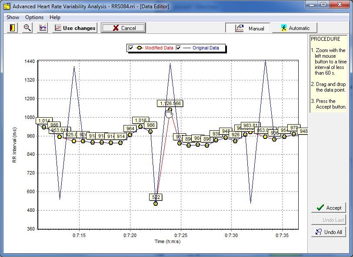Uncheck the Original Data legend checkbox
The width and height of the screenshot is (353, 257).
click(x=178, y=48)
